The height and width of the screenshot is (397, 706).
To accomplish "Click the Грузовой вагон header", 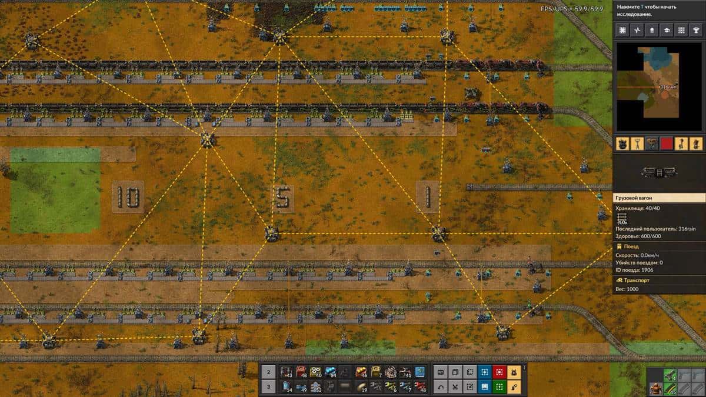I will click(659, 198).
